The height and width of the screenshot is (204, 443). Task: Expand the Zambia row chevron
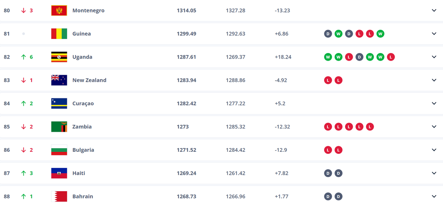coord(434,127)
